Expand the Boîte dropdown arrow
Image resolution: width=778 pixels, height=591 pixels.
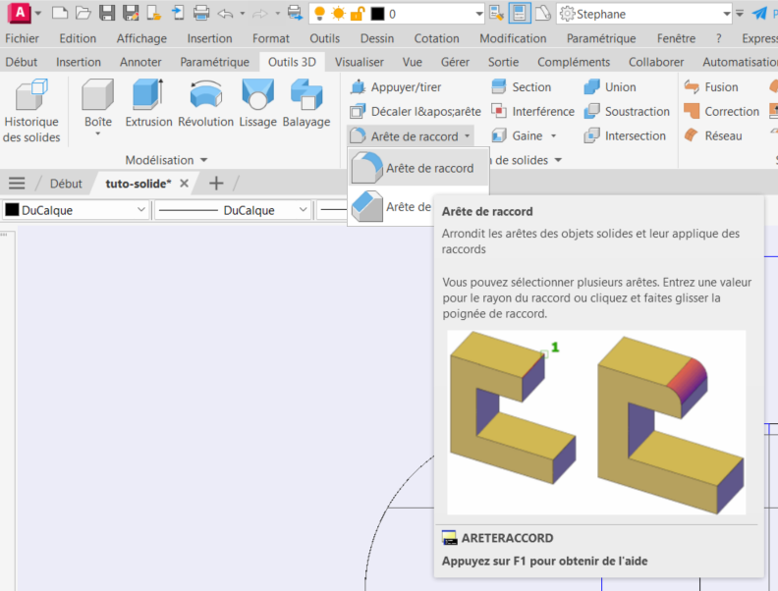click(x=97, y=134)
